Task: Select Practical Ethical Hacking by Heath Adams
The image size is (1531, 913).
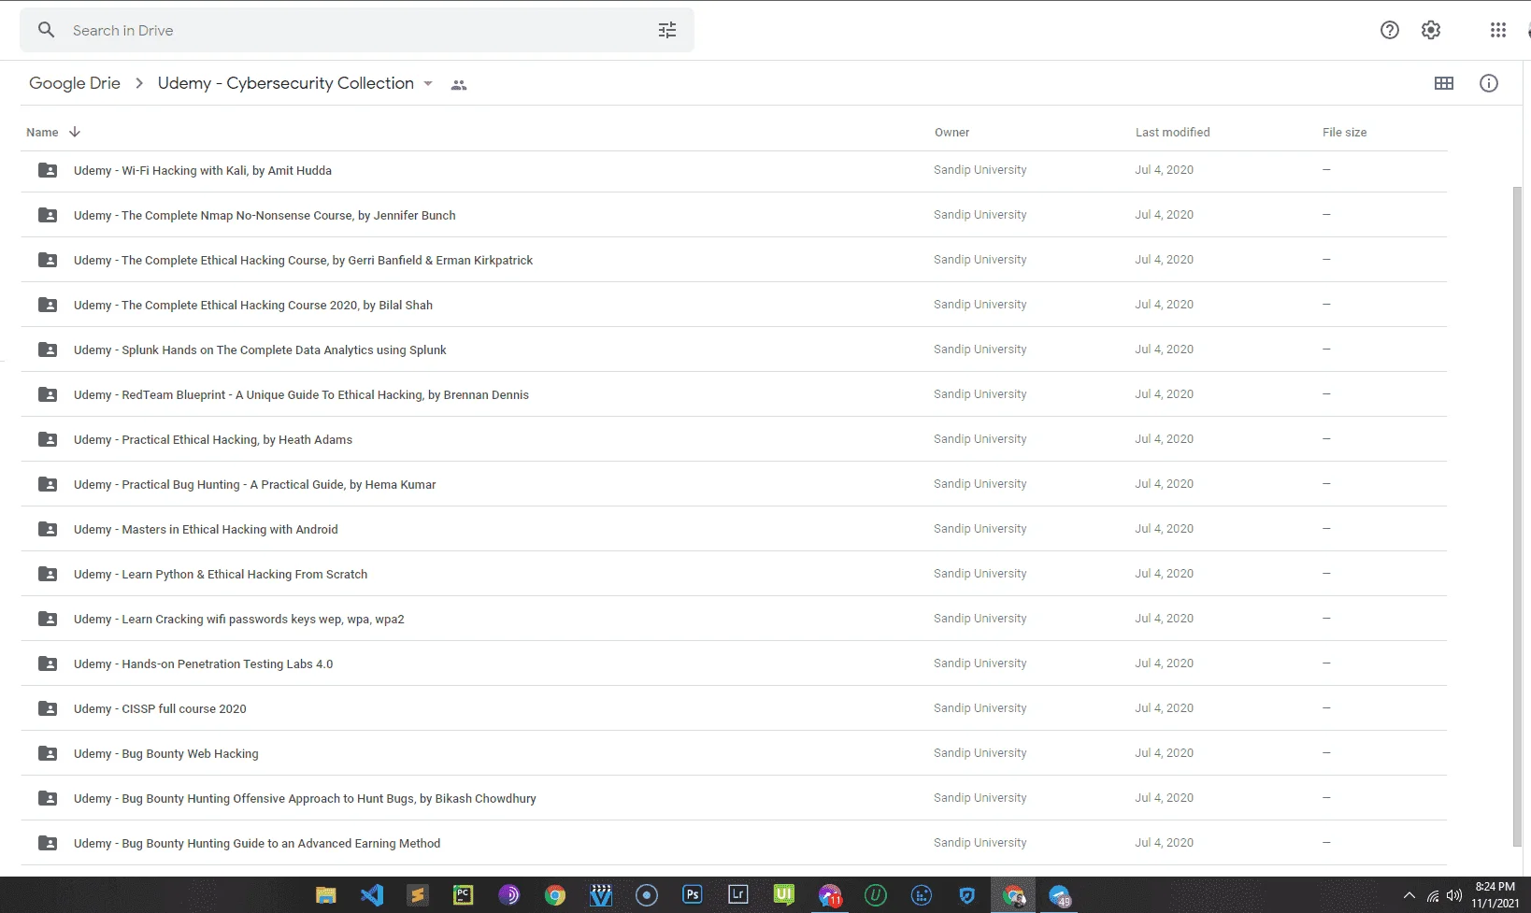Action: pyautogui.click(x=734, y=439)
